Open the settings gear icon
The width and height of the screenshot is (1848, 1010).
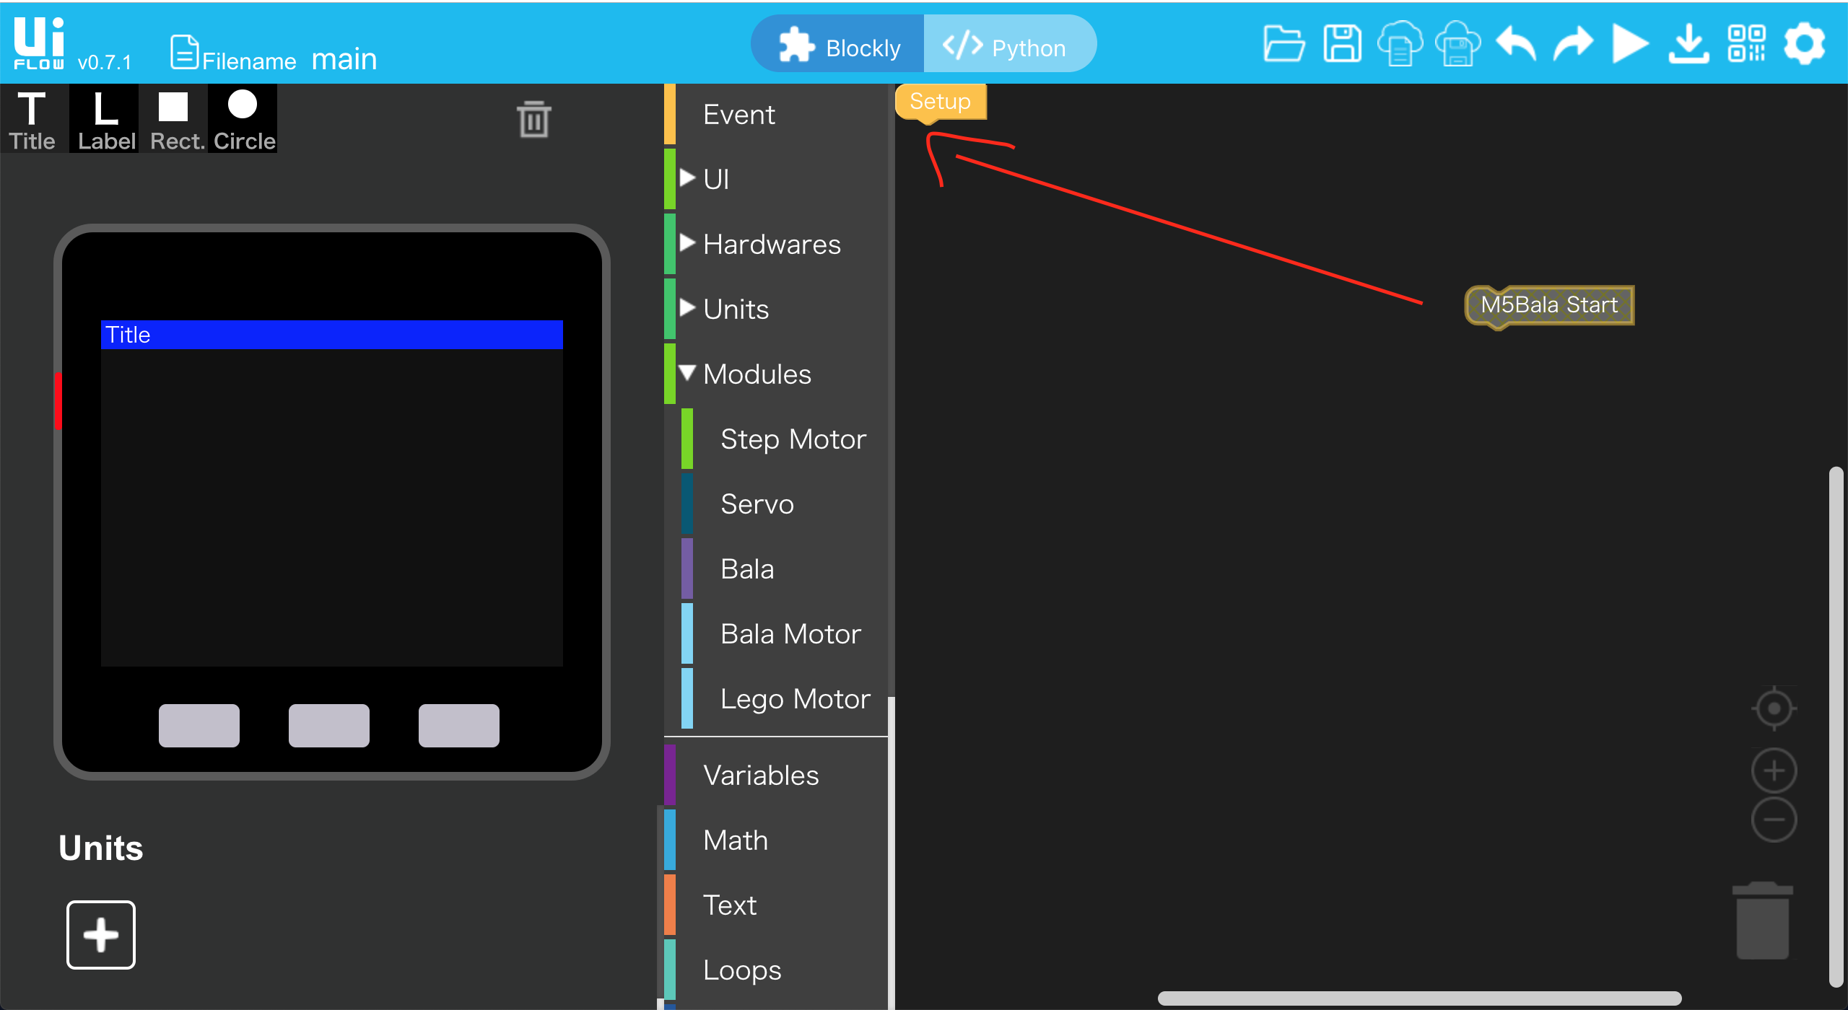tap(1804, 45)
